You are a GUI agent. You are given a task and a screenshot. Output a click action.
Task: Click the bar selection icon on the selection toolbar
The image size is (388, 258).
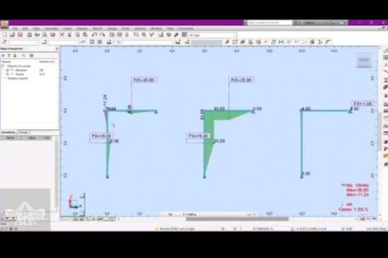[x=45, y=42]
